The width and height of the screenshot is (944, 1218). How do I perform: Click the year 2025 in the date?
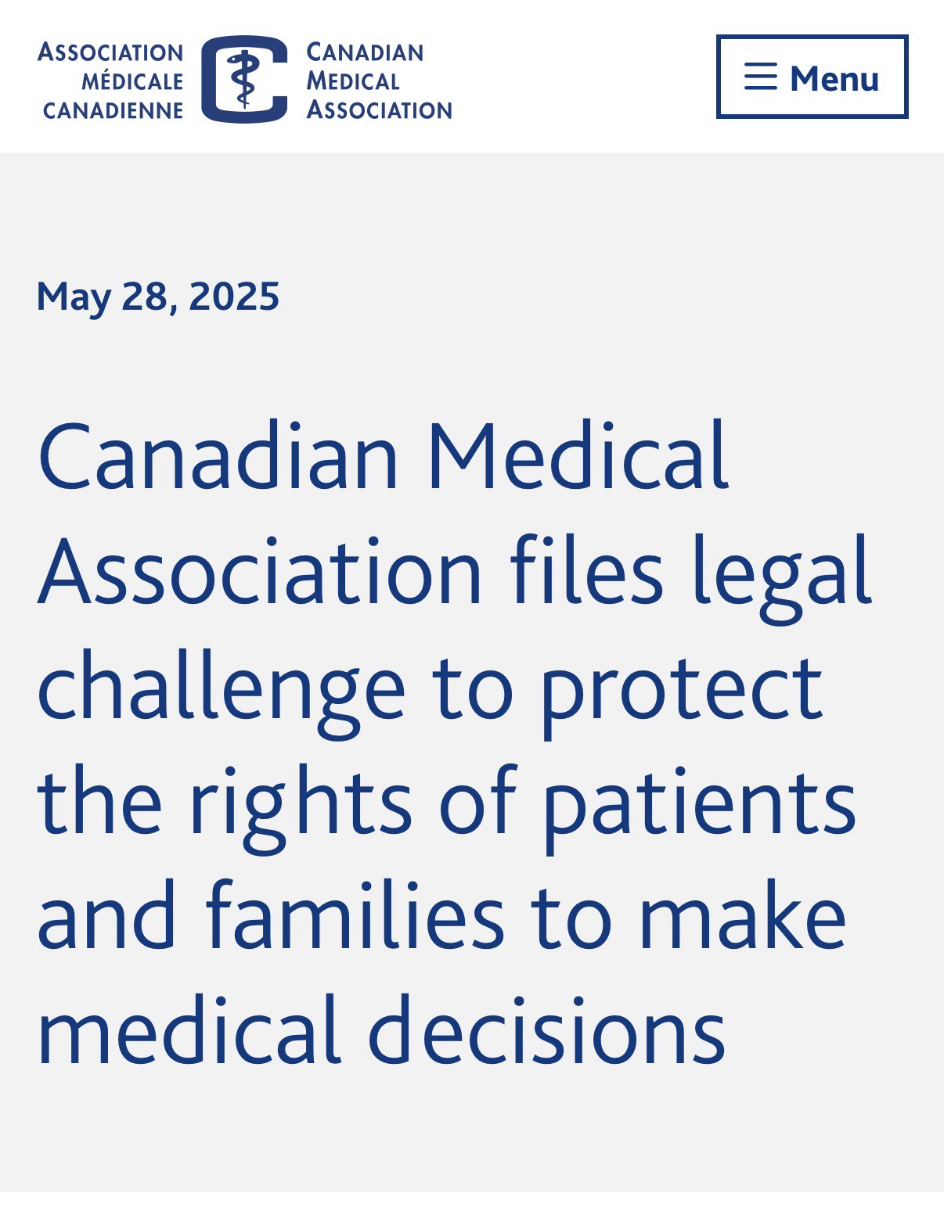pos(234,296)
